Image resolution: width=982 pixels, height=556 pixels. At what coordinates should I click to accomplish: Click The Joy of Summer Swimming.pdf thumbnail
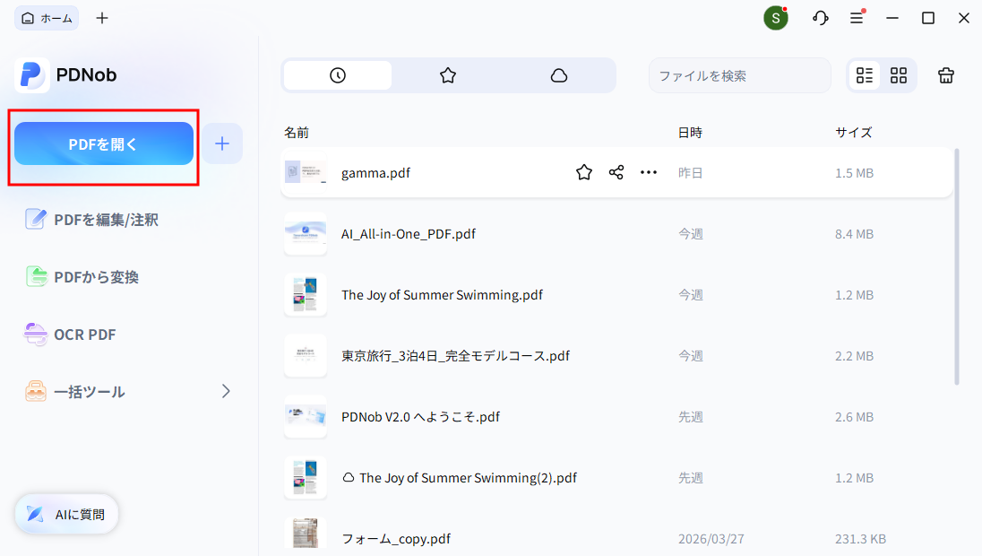coord(306,294)
